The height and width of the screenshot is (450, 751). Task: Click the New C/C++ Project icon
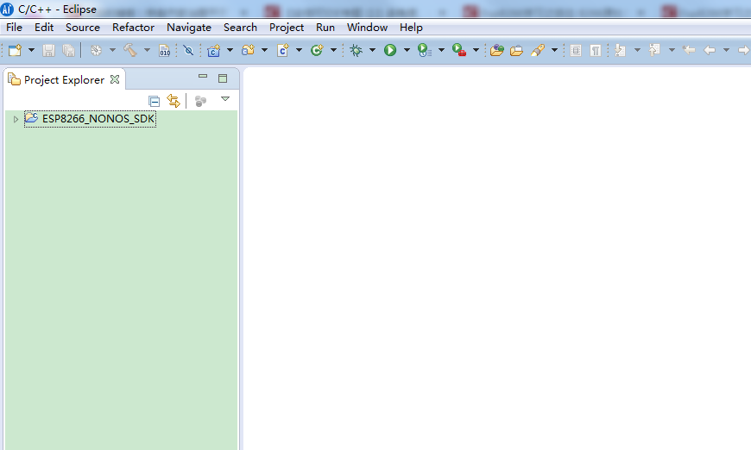213,50
